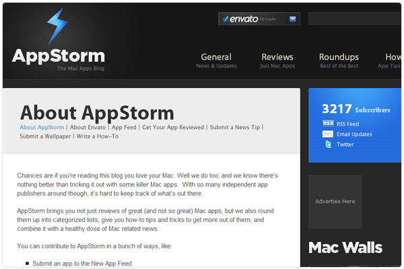This screenshot has width=404, height=269.
Task: Click the RSS feed icon
Action: [x=328, y=124]
